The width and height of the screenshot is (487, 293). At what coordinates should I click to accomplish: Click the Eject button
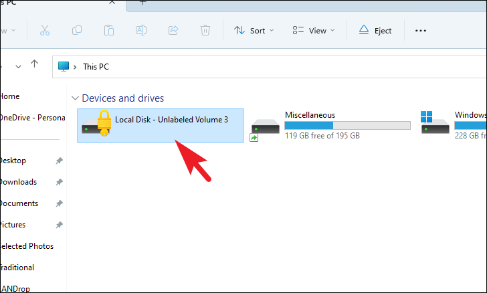click(x=375, y=31)
